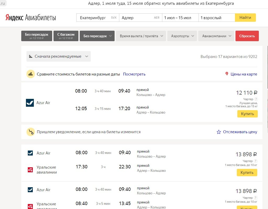Open the Сначала рекомендуемые sort dropdown
The height and width of the screenshot is (209, 268).
pos(58,56)
